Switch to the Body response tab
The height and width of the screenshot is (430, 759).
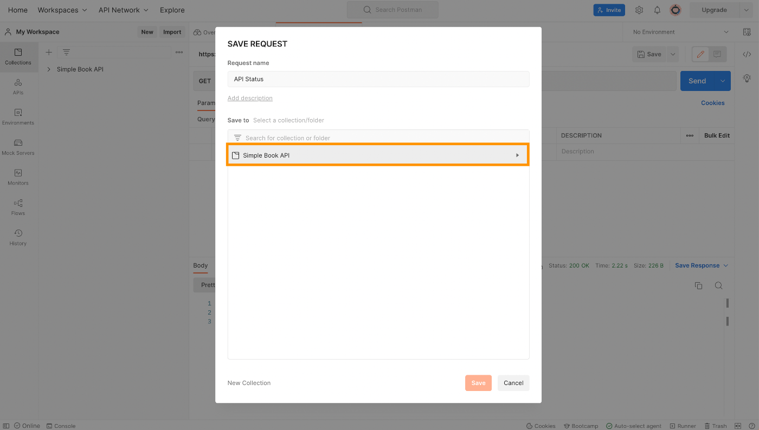point(201,265)
